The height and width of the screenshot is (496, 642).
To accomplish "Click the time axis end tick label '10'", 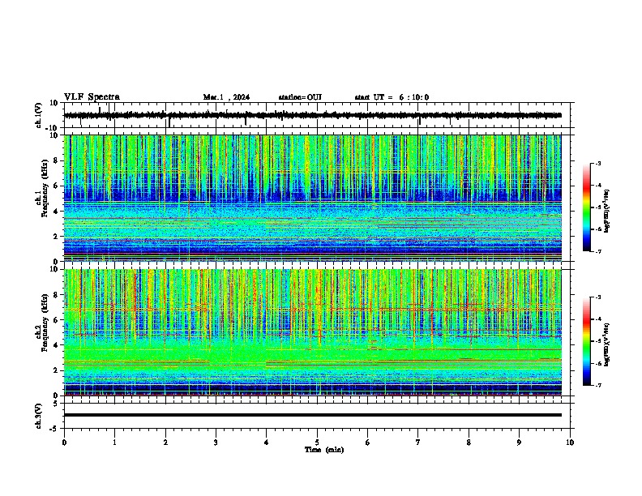I will coord(570,443).
